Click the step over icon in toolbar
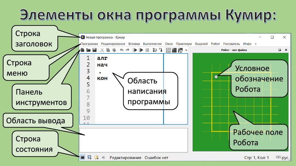Viewport: 296px width, 166px height. point(155,50)
